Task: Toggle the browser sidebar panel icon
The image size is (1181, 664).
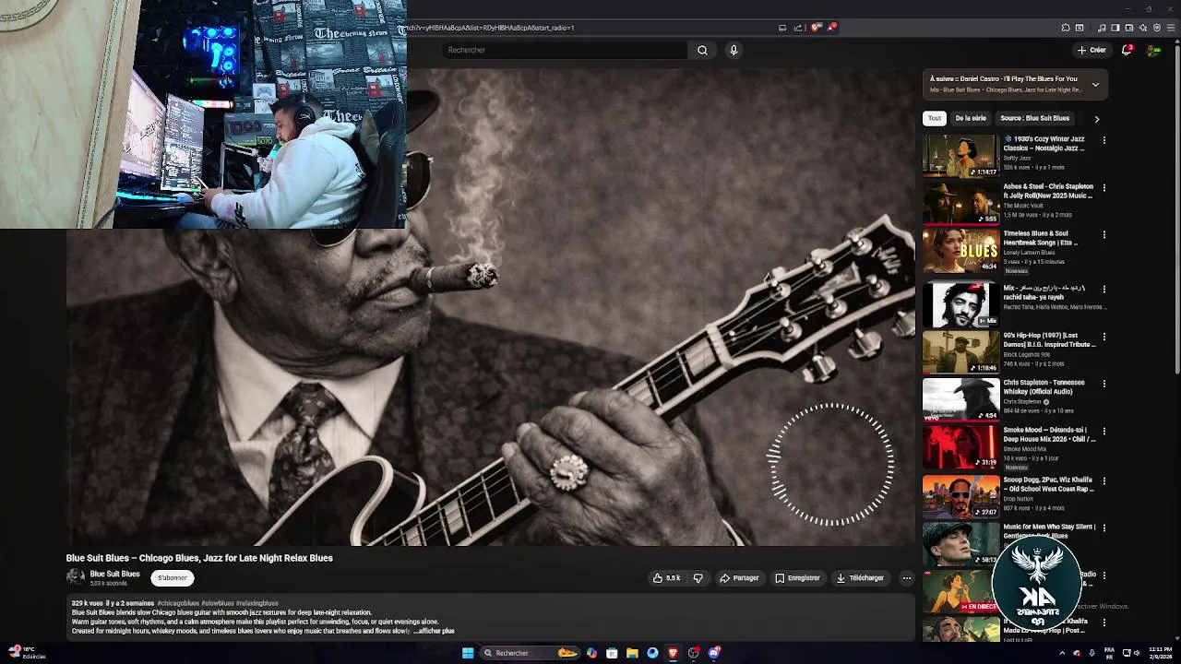Action: (1115, 28)
